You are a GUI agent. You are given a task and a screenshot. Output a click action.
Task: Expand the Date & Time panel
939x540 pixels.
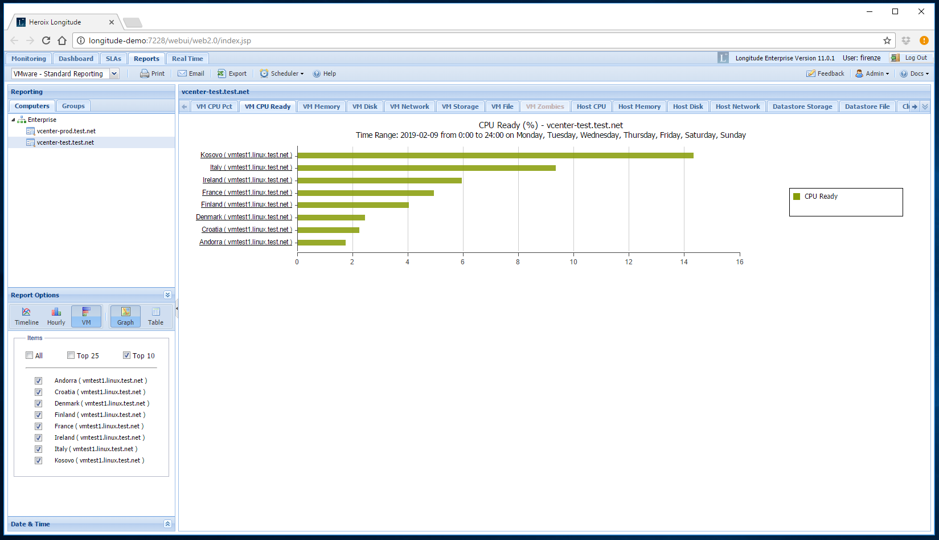(x=167, y=524)
